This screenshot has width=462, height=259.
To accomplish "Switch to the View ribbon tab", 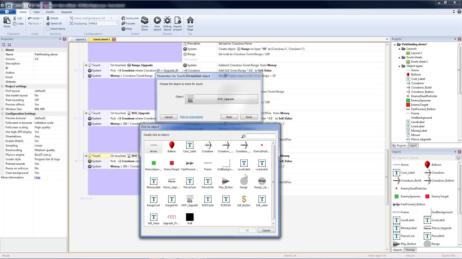I will point(36,12).
